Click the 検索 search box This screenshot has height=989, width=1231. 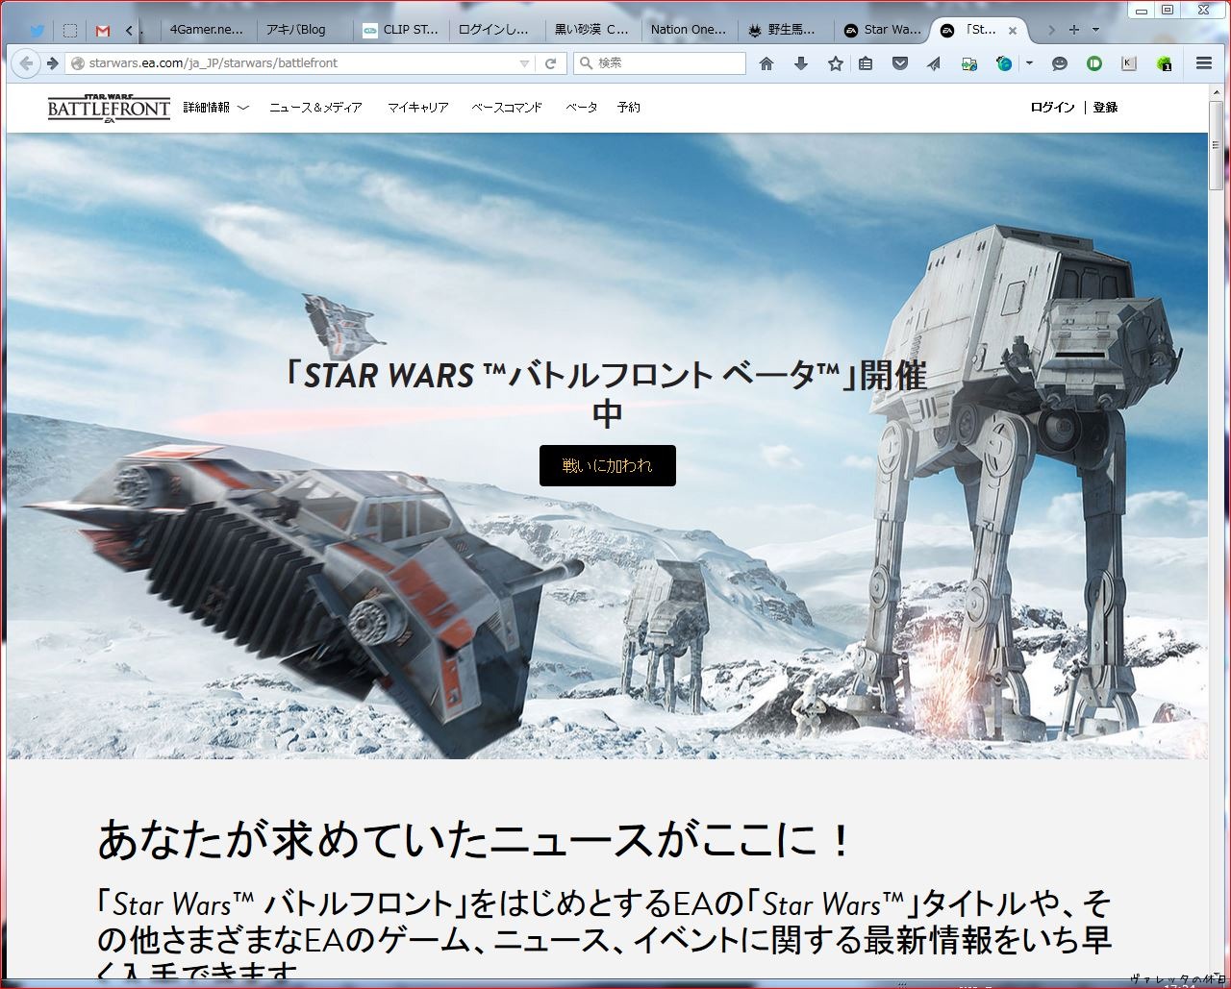point(660,63)
